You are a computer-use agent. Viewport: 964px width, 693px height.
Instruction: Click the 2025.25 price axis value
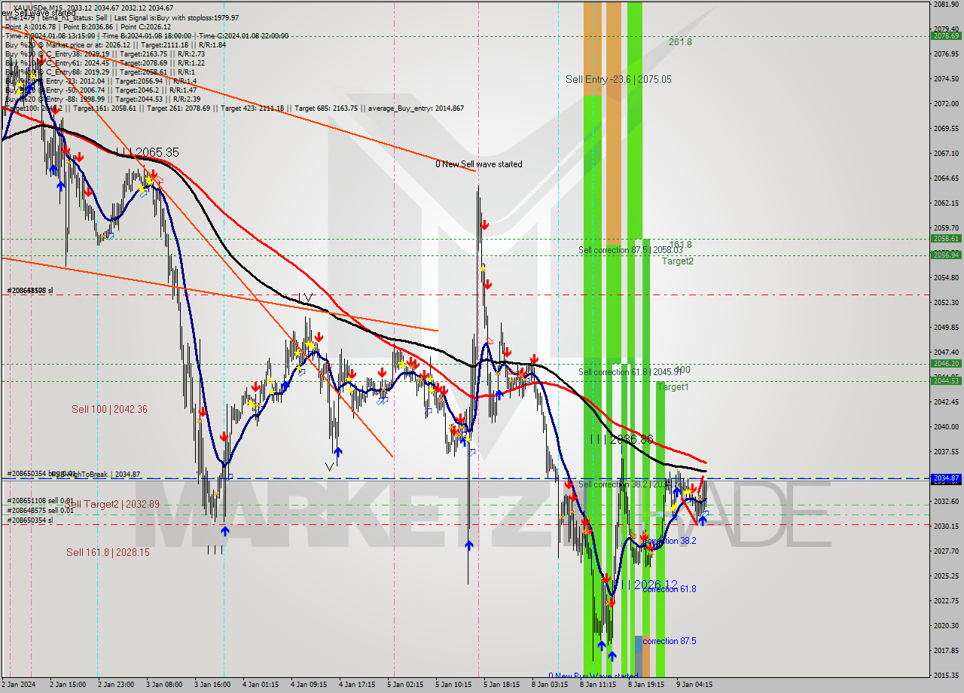pyautogui.click(x=945, y=575)
